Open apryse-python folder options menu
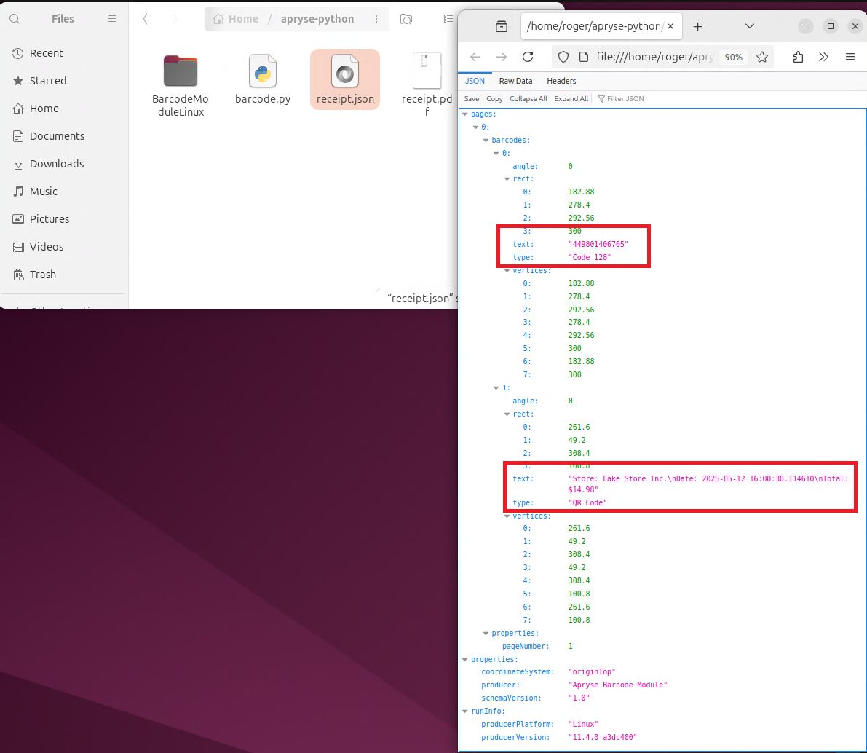The image size is (867, 753). 376,19
